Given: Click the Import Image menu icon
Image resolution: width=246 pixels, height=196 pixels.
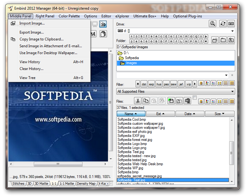Looking at the screenshot, I should (x=13, y=23).
